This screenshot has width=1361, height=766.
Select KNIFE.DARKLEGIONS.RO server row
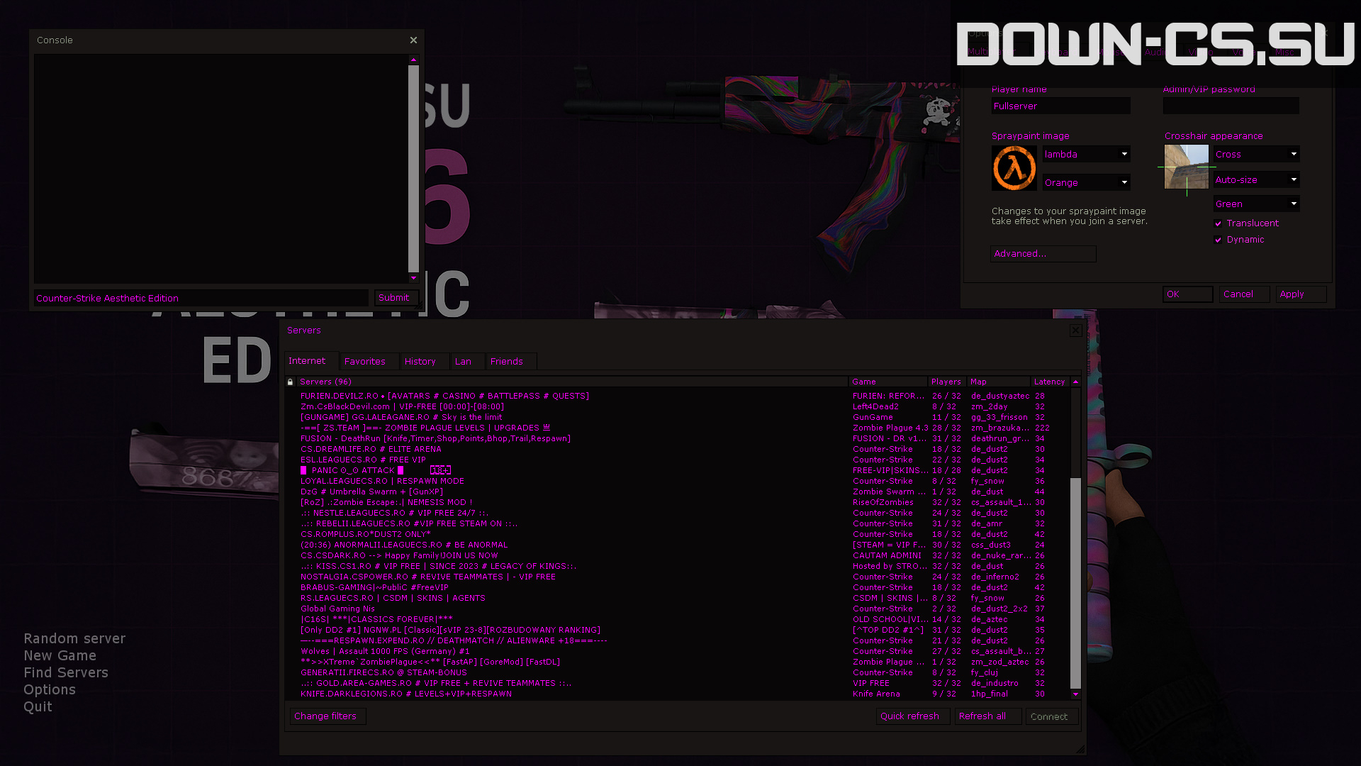(x=677, y=694)
